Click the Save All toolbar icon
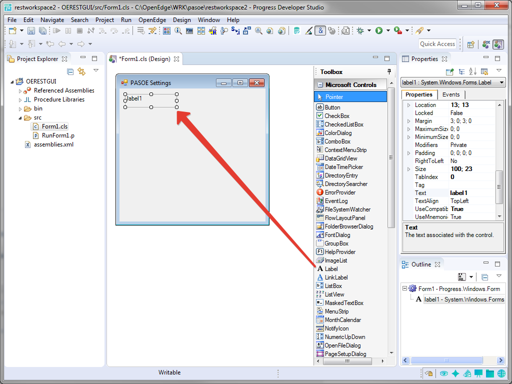 pos(42,30)
